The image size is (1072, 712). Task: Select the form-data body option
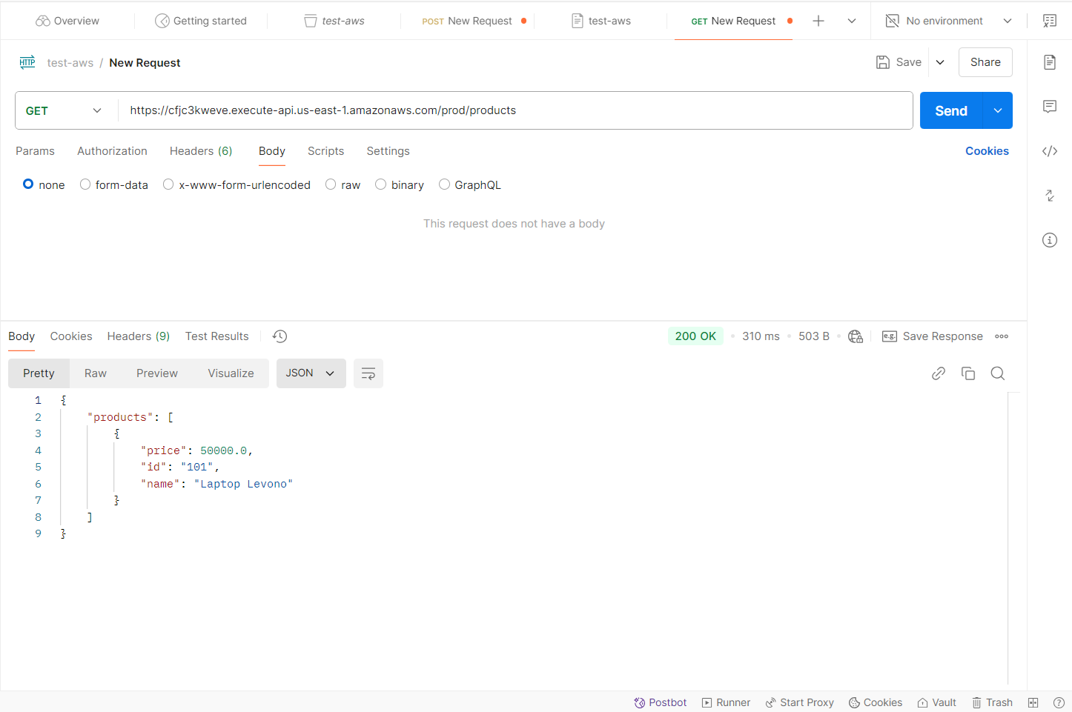coord(85,184)
